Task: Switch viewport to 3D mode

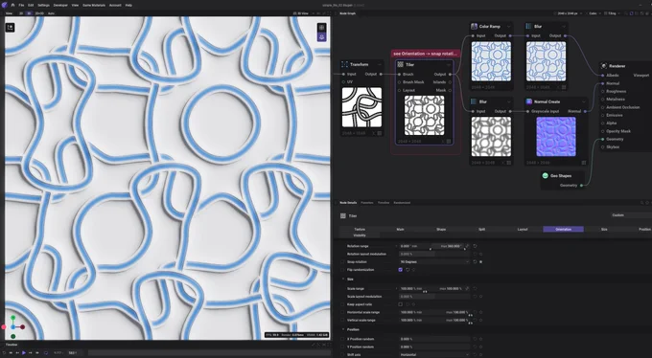Action: 29,13
